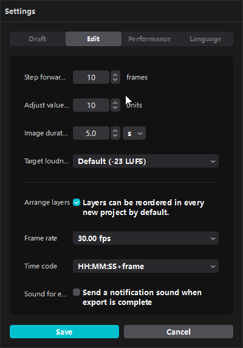Expand the Time code format dropdown
The width and height of the screenshot is (243, 348).
tap(146, 266)
